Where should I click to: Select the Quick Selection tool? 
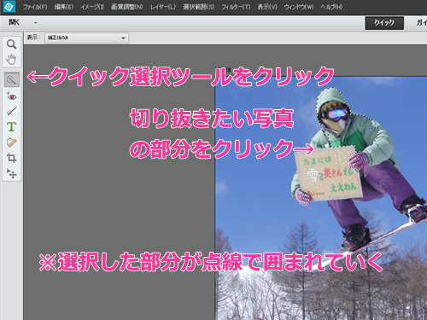tap(12, 79)
